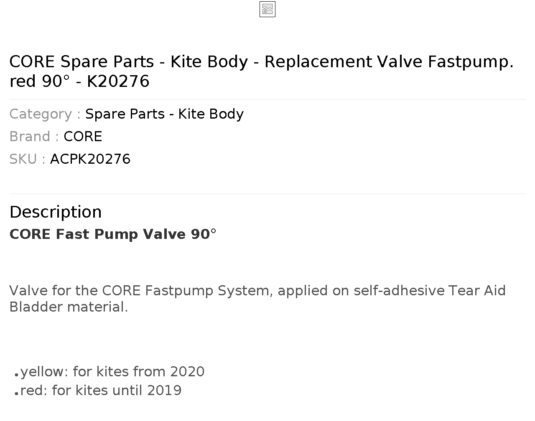Click the words Tear Aid in the paragraph
This screenshot has width=535, height=421.
click(x=477, y=291)
